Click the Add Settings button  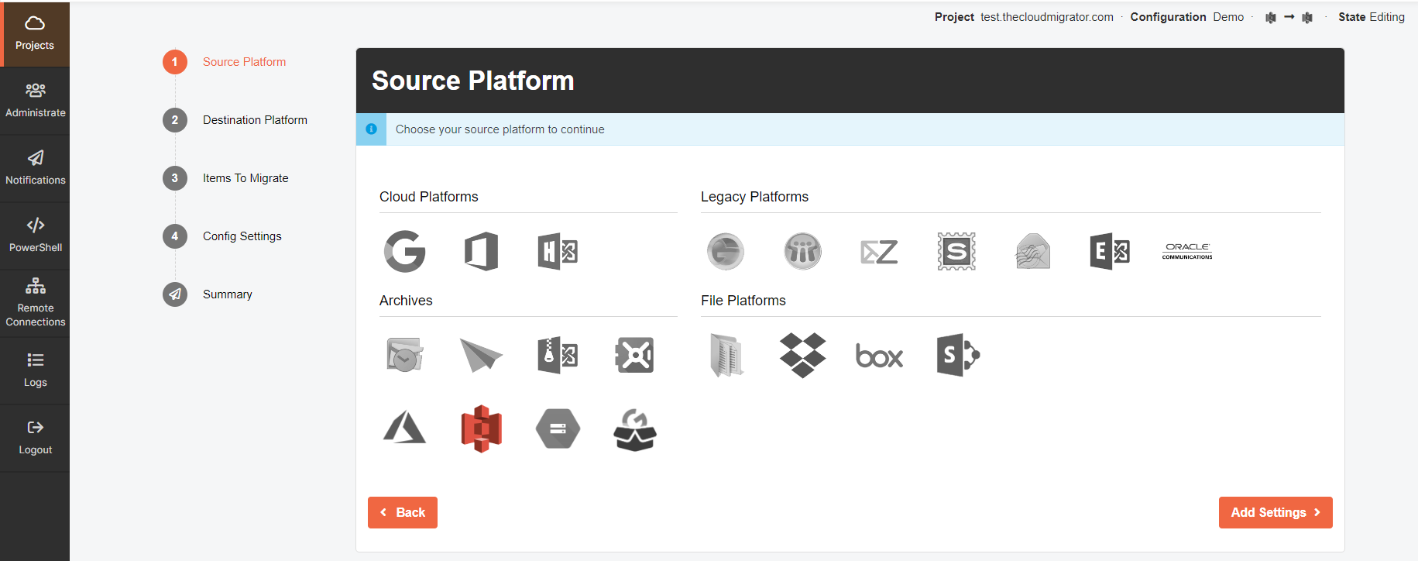coord(1276,513)
